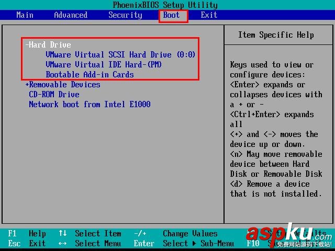This screenshot has height=251, width=335.
Task: Click the -/+ Change Values hint
Action: tap(176, 234)
